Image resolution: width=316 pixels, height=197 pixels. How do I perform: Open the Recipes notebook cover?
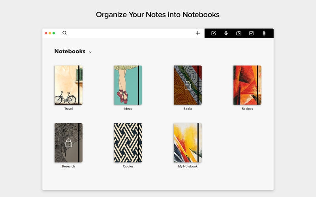pos(247,85)
